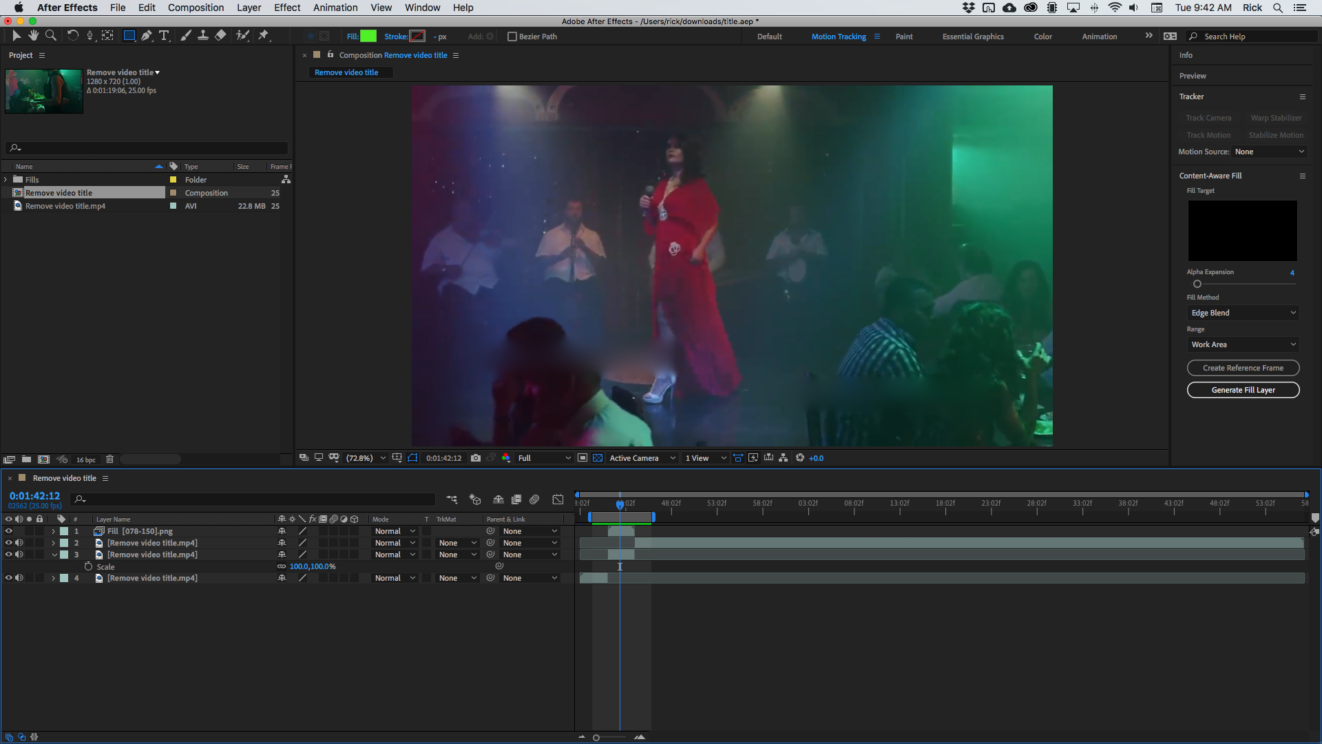Hide the Fill [078-150].png layer
Image resolution: width=1322 pixels, height=744 pixels.
point(9,531)
